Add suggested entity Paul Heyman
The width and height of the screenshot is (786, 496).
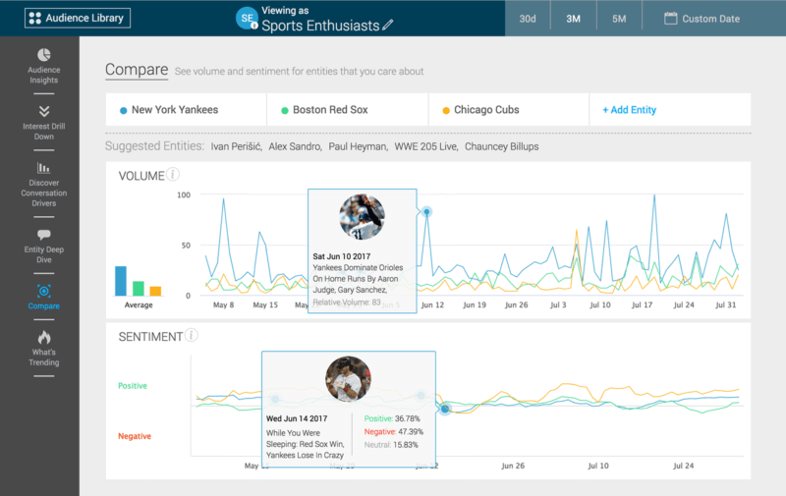pyautogui.click(x=359, y=146)
